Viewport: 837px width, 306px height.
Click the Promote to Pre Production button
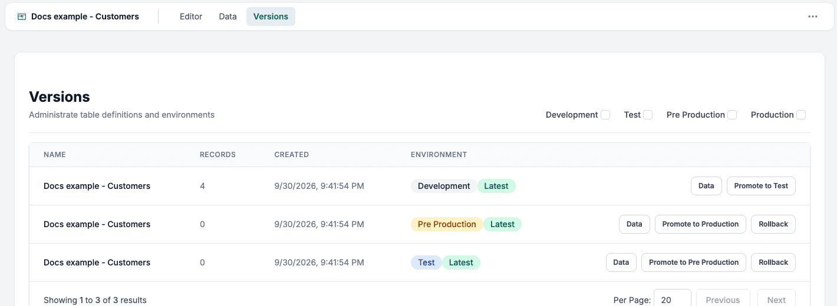(x=694, y=262)
